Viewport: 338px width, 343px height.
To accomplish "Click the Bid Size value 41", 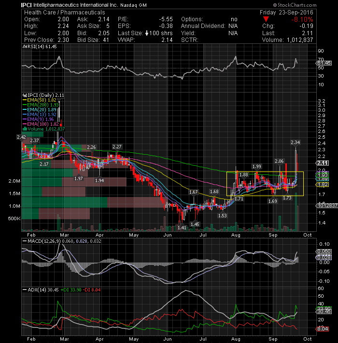I will point(106,40).
